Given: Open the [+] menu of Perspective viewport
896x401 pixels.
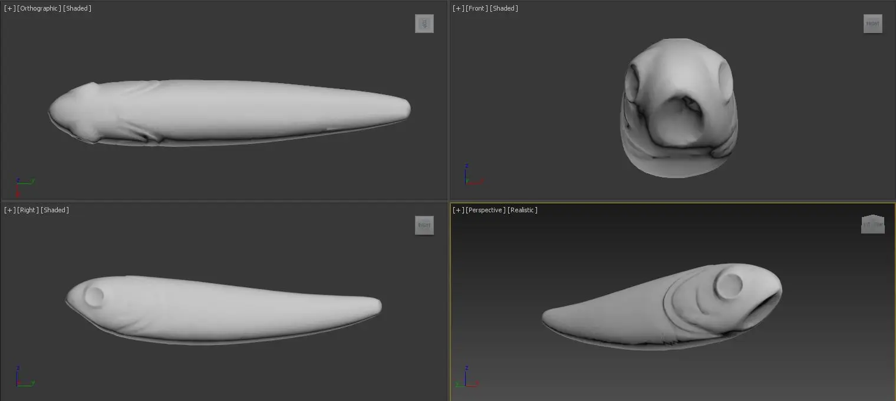Looking at the screenshot, I should point(458,210).
